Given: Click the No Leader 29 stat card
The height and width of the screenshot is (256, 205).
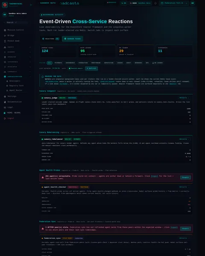Looking at the screenshot, I should coord(135,51).
